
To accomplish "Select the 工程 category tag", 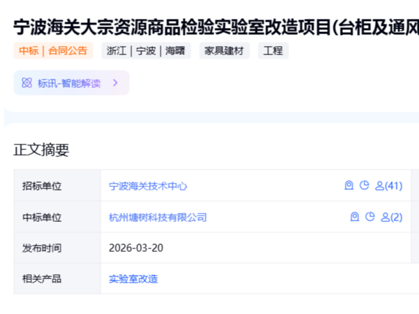I will click(273, 50).
